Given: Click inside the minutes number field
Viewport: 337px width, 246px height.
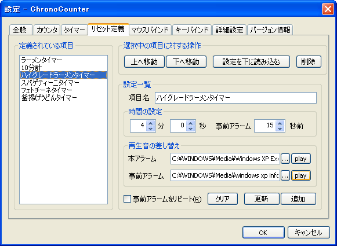Looking at the screenshot, I should (138, 126).
